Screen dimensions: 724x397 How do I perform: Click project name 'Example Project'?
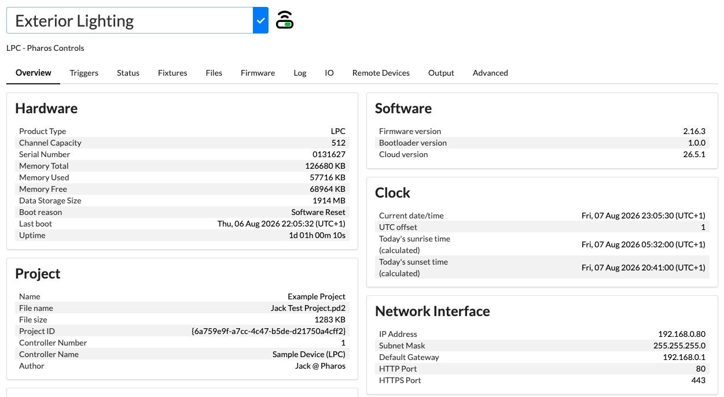point(317,296)
